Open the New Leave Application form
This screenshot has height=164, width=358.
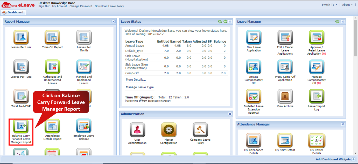pos(254,37)
